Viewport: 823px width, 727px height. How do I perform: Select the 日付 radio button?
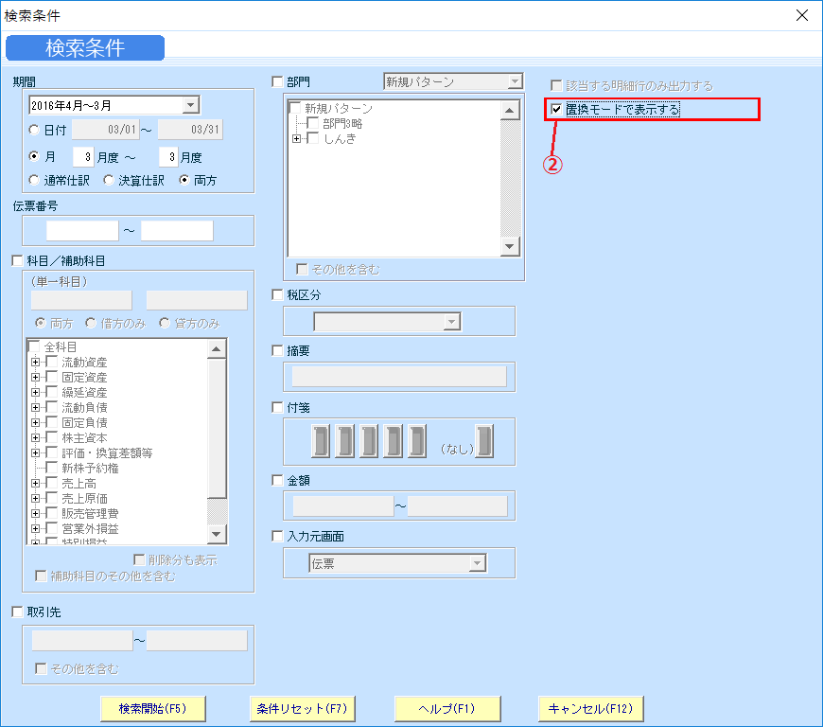click(33, 131)
